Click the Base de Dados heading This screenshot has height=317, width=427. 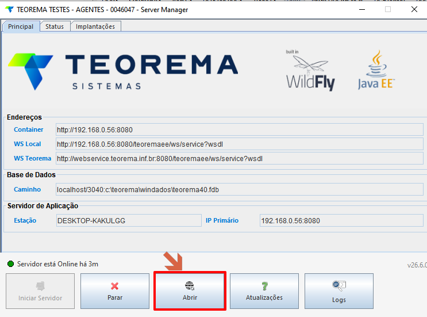(31, 175)
